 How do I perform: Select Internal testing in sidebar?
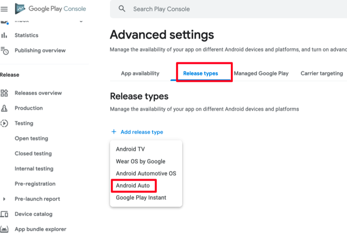pos(34,169)
